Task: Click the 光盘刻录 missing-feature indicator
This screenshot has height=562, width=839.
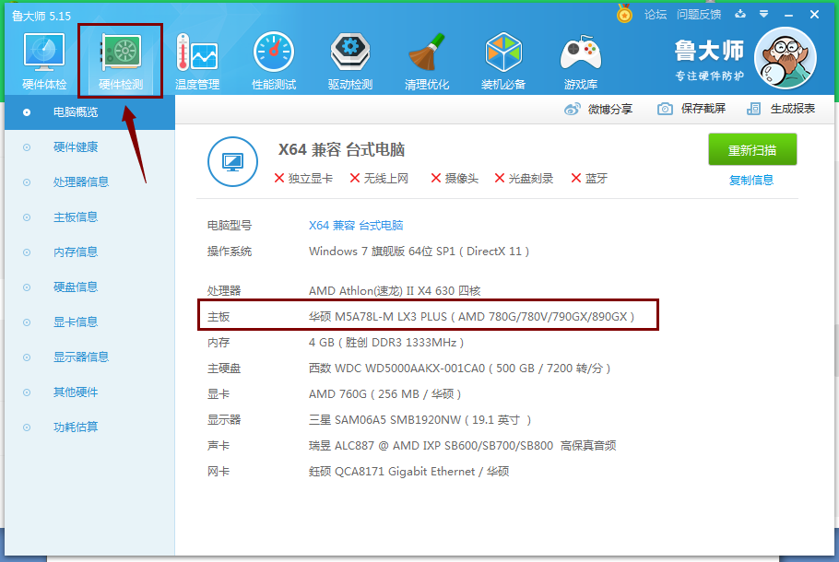Action: click(524, 178)
